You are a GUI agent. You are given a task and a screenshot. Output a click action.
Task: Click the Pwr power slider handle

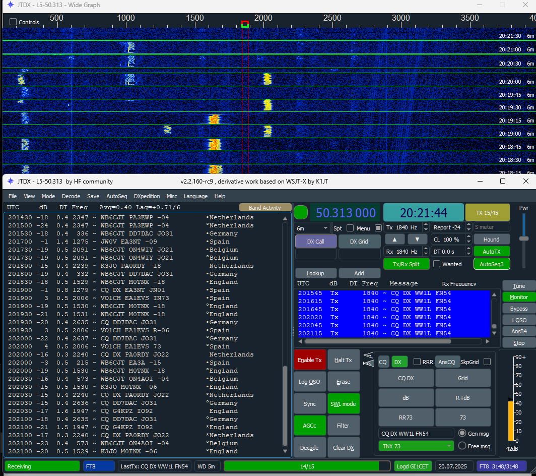click(524, 239)
